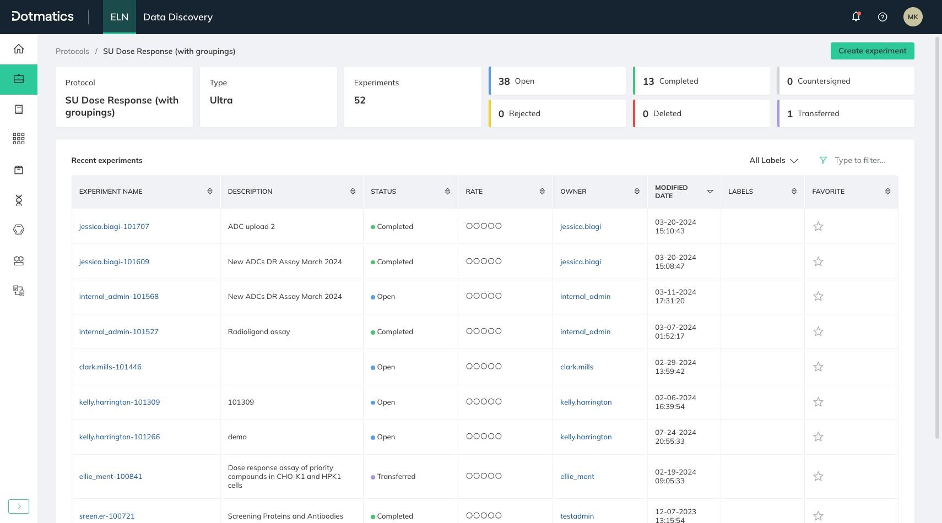Open owner kelly.harrington in 101309 row
Screen dimensions: 942x523
(x=586, y=402)
